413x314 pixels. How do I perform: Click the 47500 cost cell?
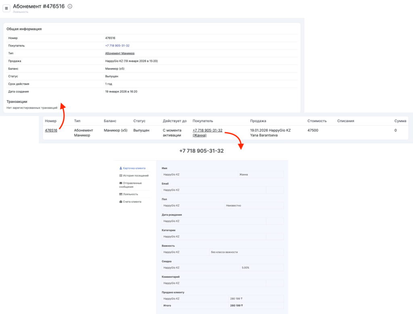pyautogui.click(x=313, y=130)
